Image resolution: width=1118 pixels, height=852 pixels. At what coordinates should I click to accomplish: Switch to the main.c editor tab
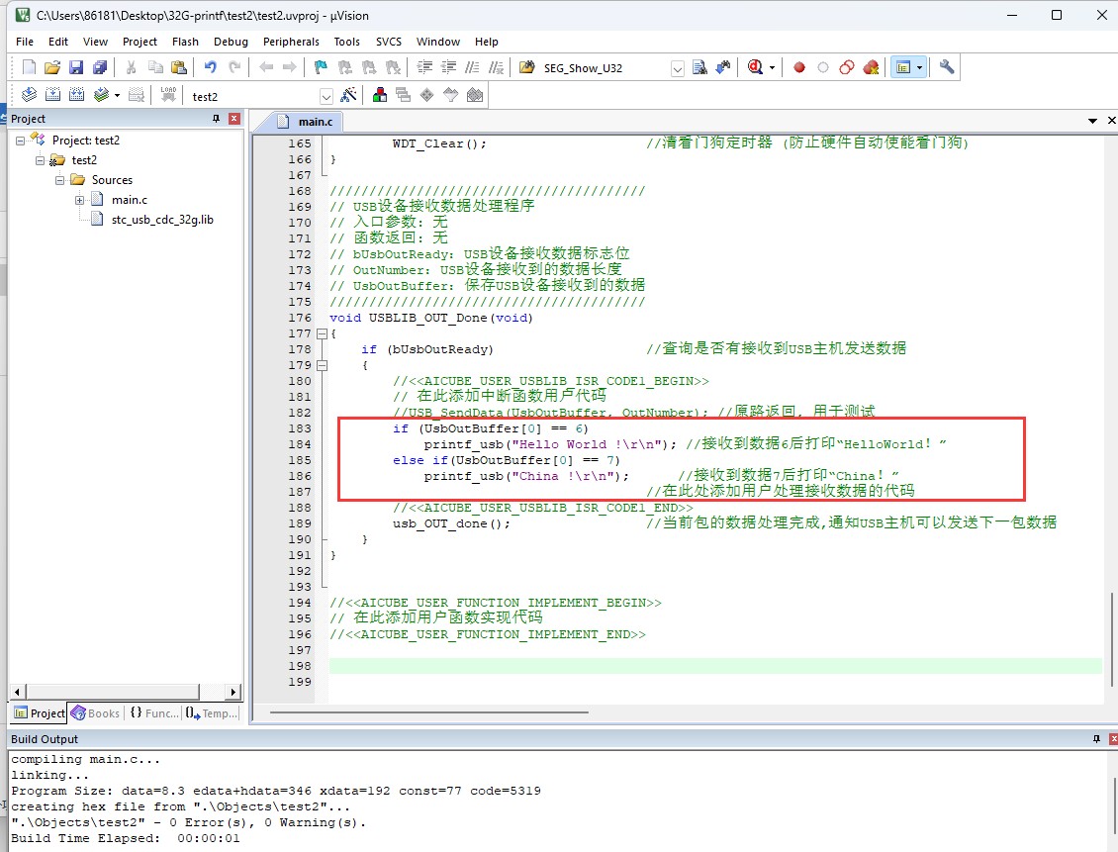click(308, 122)
